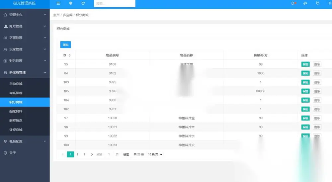The image size is (332, 182).
Task: Toggle fullscreen icon in top bar
Action: (330, 3)
